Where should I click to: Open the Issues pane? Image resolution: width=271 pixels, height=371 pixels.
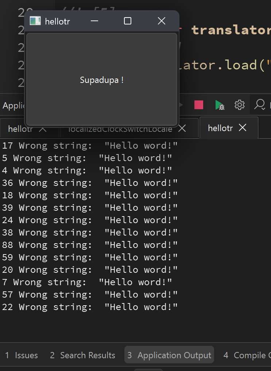tap(22, 355)
